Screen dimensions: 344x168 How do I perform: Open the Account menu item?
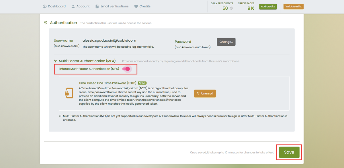click(80, 6)
